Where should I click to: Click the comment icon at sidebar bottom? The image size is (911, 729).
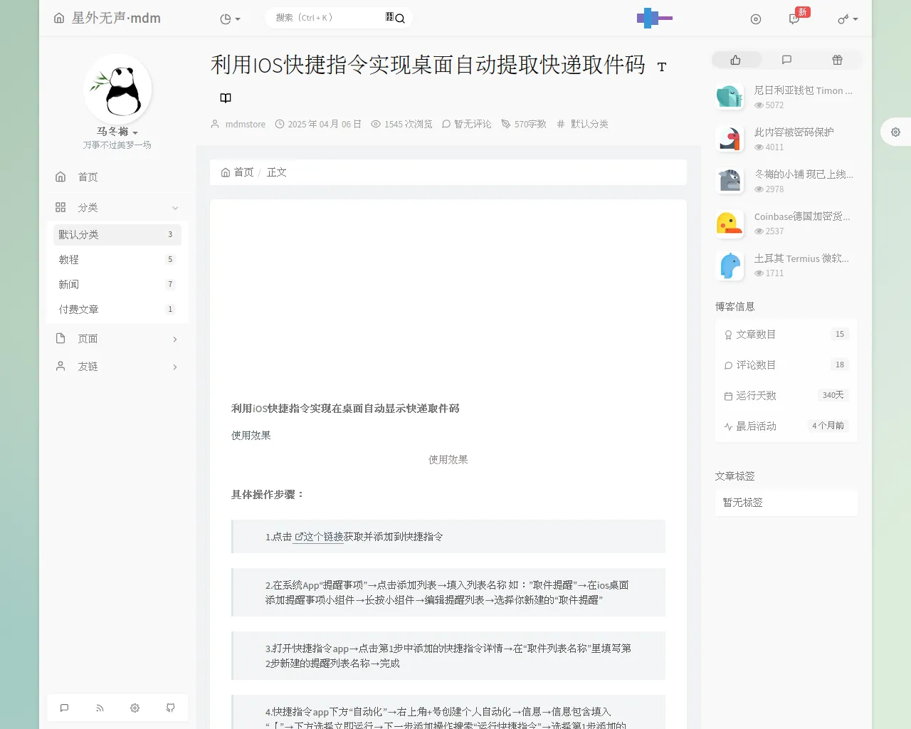pos(64,708)
